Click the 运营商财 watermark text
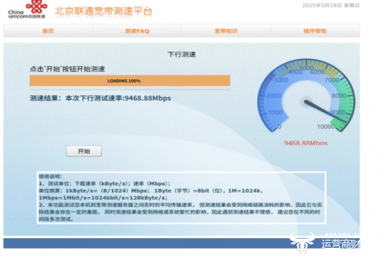This screenshot has height=257, width=387. coord(341,244)
